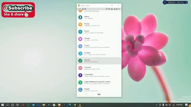The image size is (191, 107).
Task: Open the Mail taskbar icon
Action: (33, 105)
